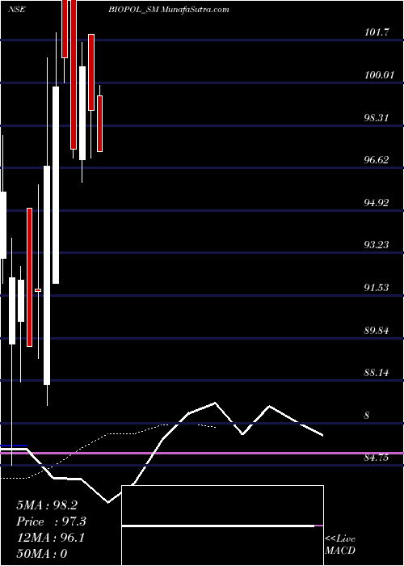Pick the 84.75 price axis label
404x566 pixels.
[x=377, y=458]
